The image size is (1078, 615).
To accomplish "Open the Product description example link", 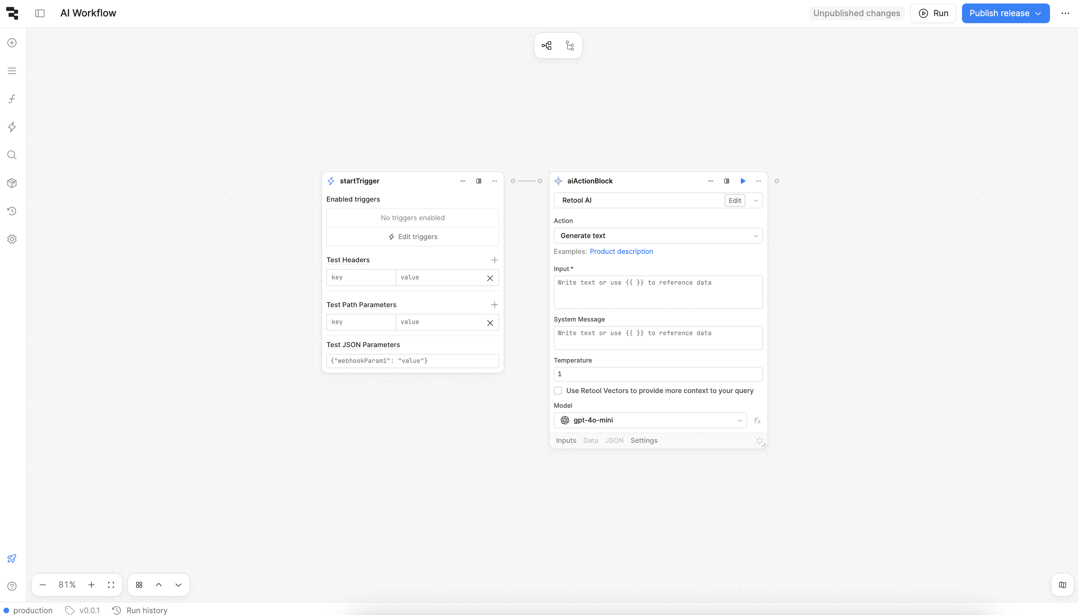I will tap(621, 251).
